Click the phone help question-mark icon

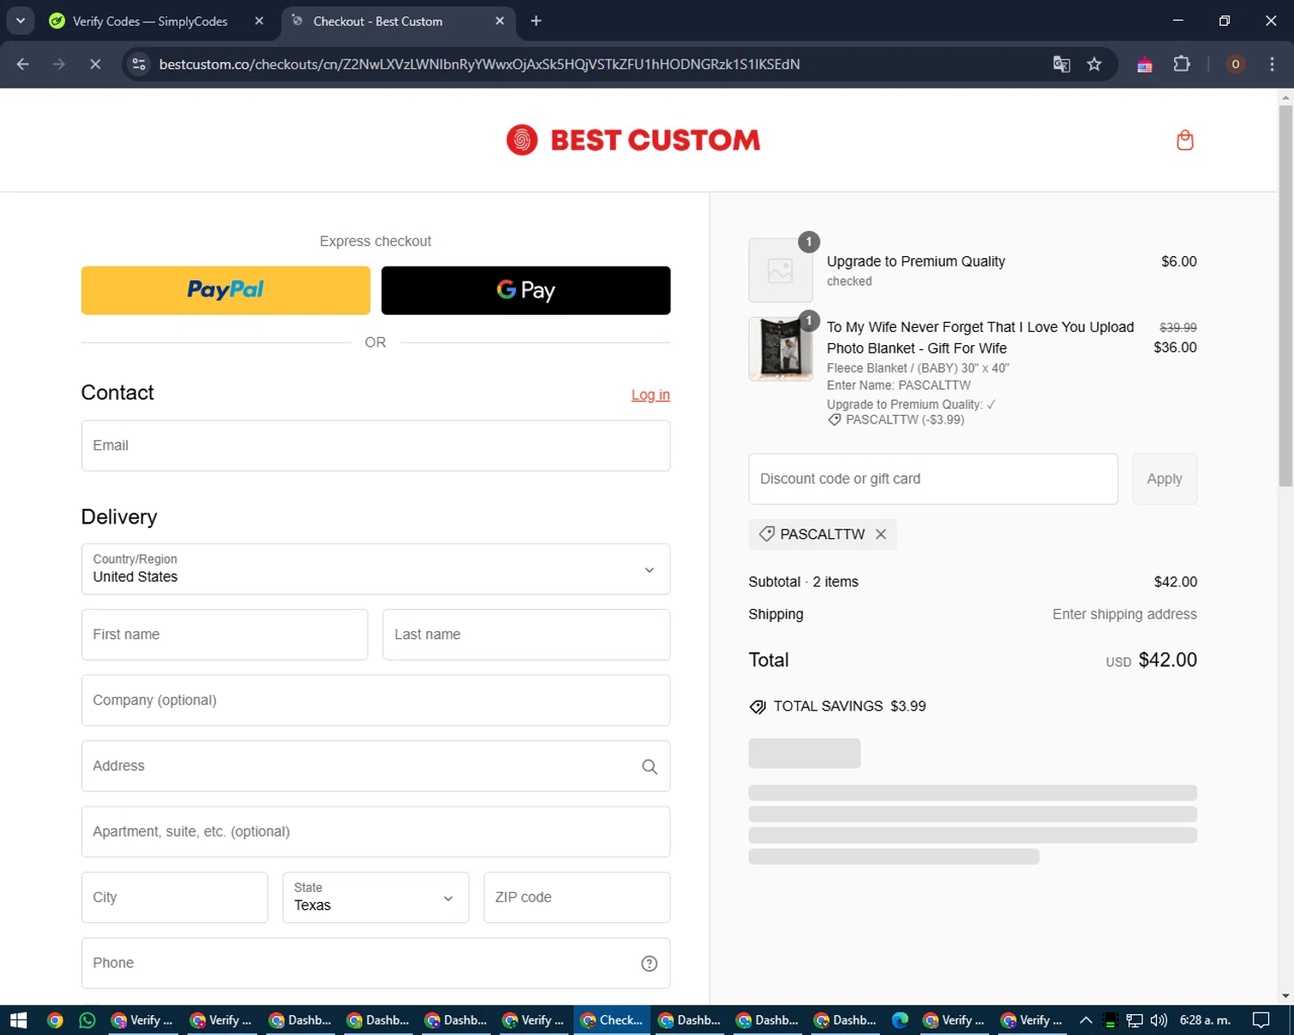click(x=650, y=963)
